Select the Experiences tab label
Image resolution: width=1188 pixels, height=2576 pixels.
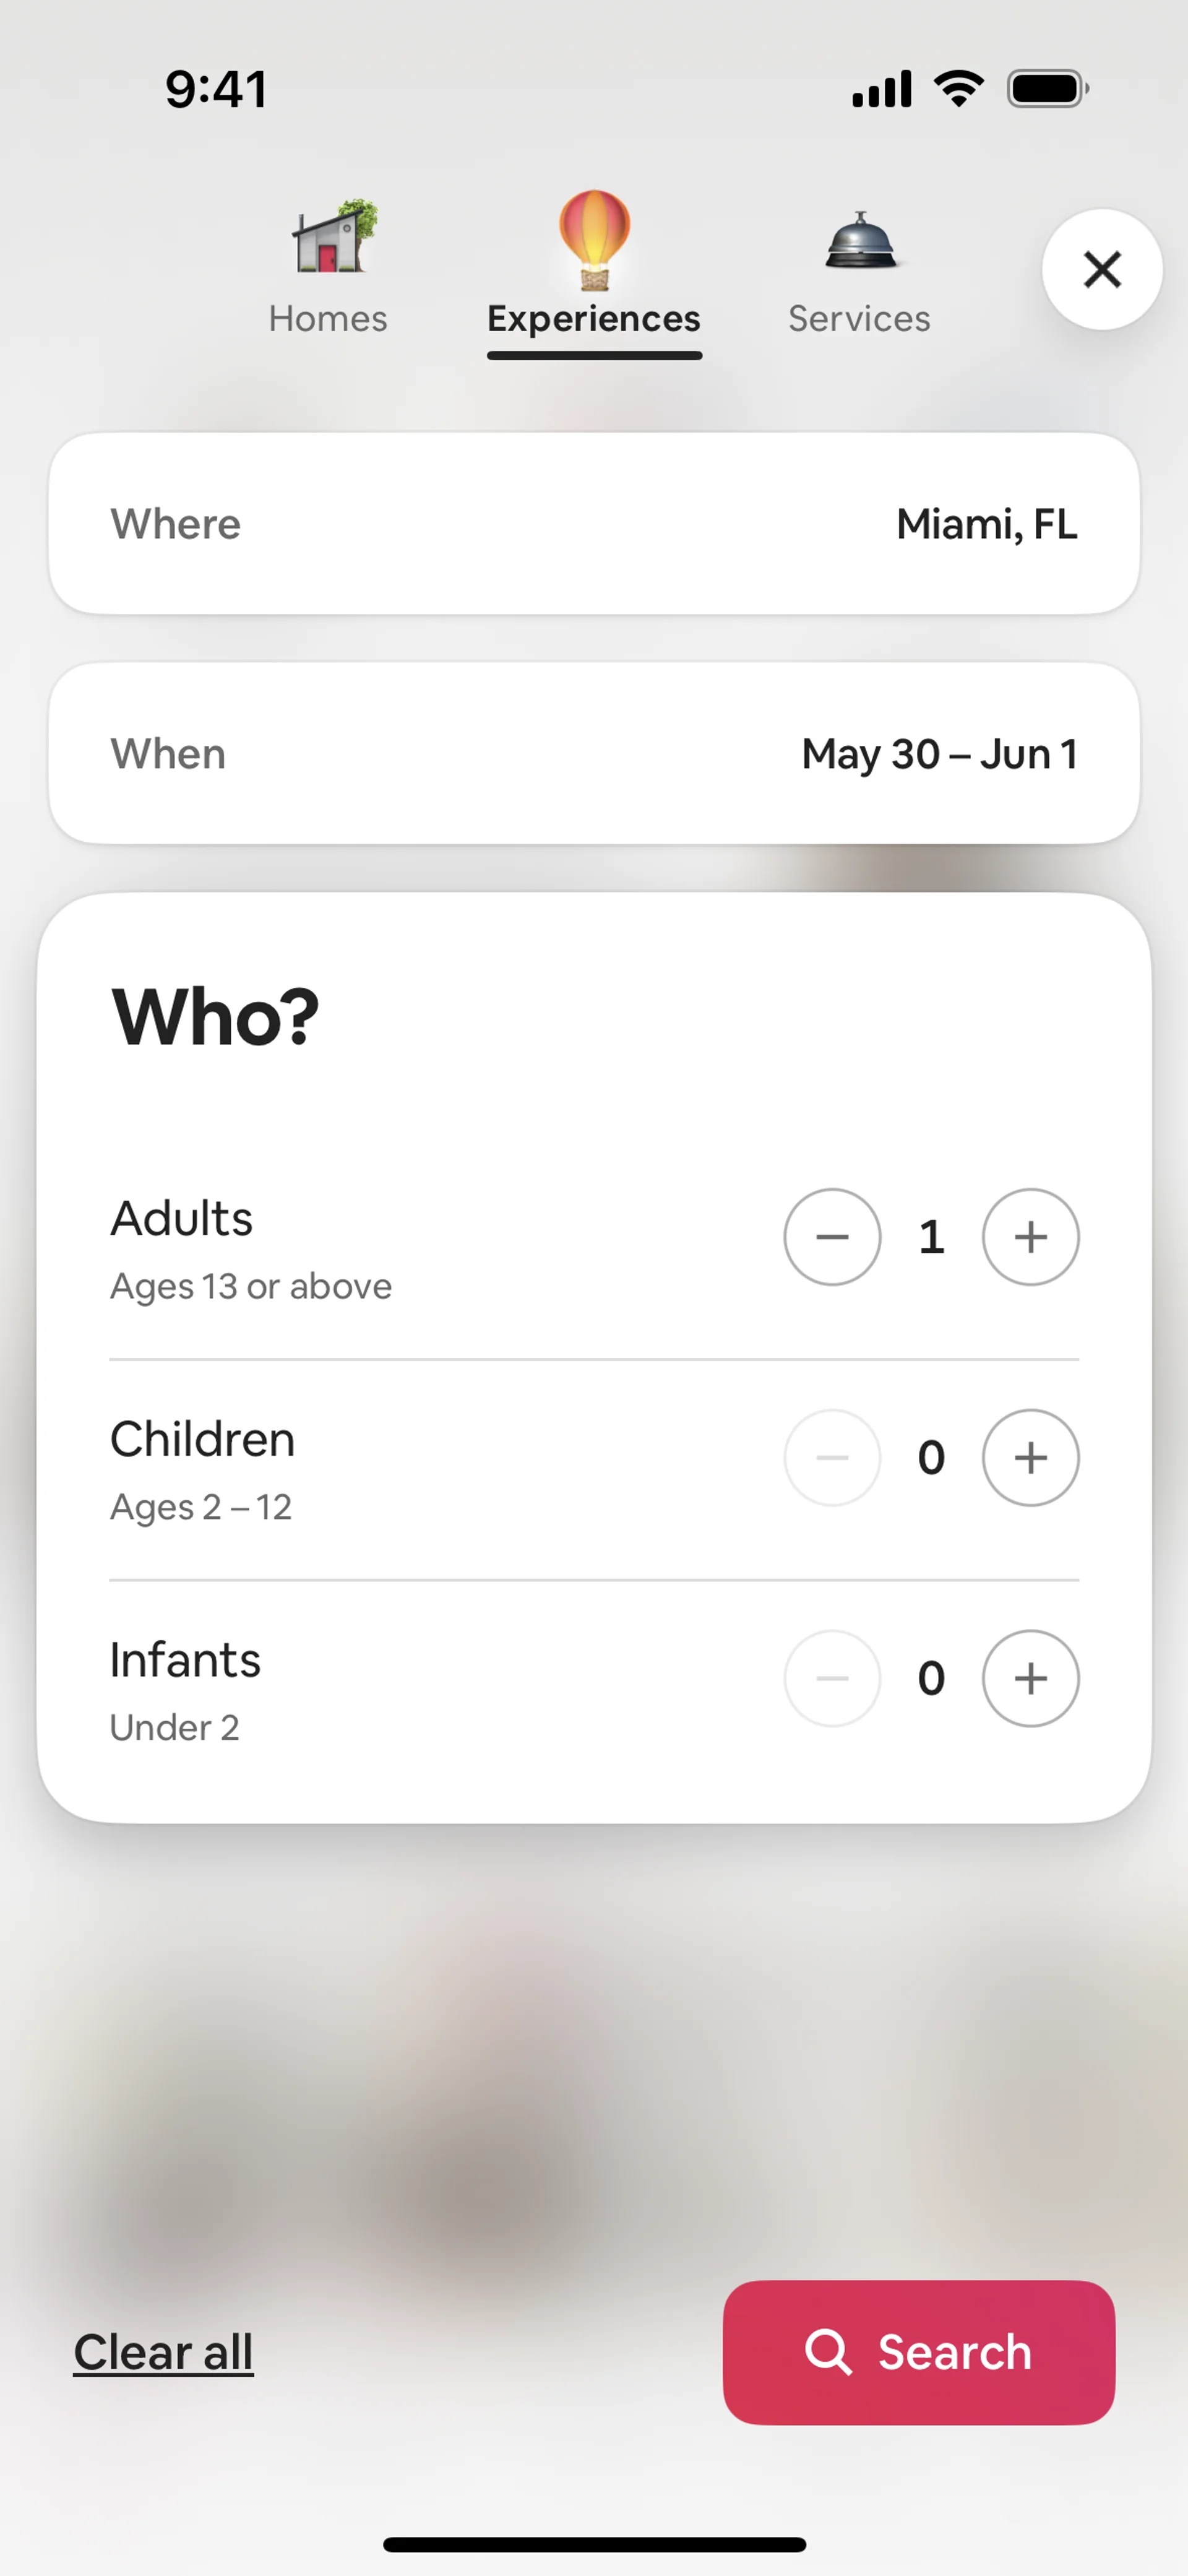point(594,319)
